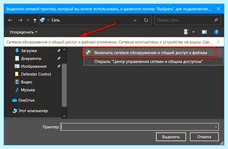Click the network icon in address bar

coord(42,20)
